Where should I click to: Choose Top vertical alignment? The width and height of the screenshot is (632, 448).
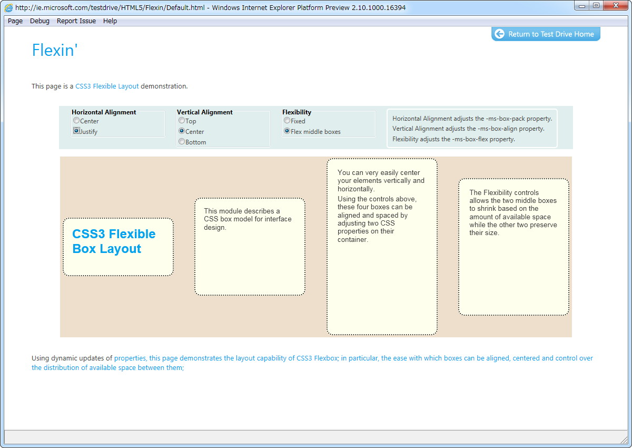pos(182,121)
